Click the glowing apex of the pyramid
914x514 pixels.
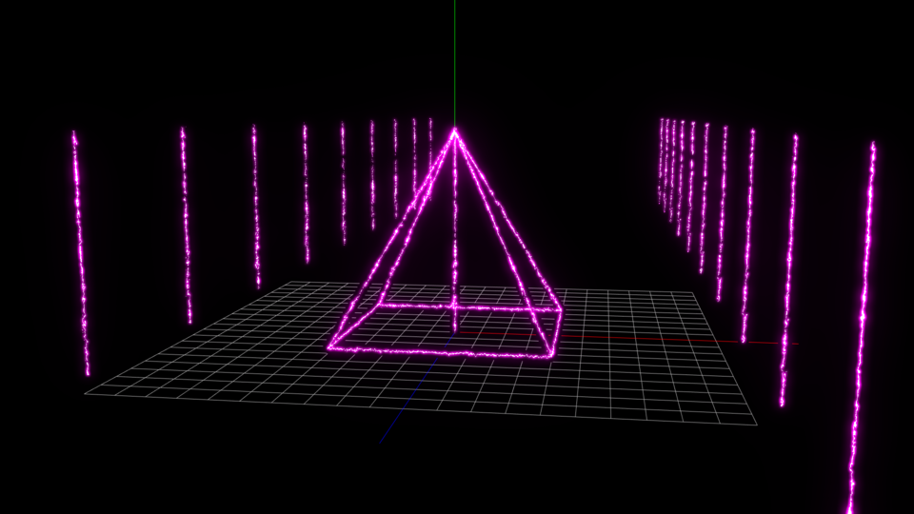coord(455,133)
